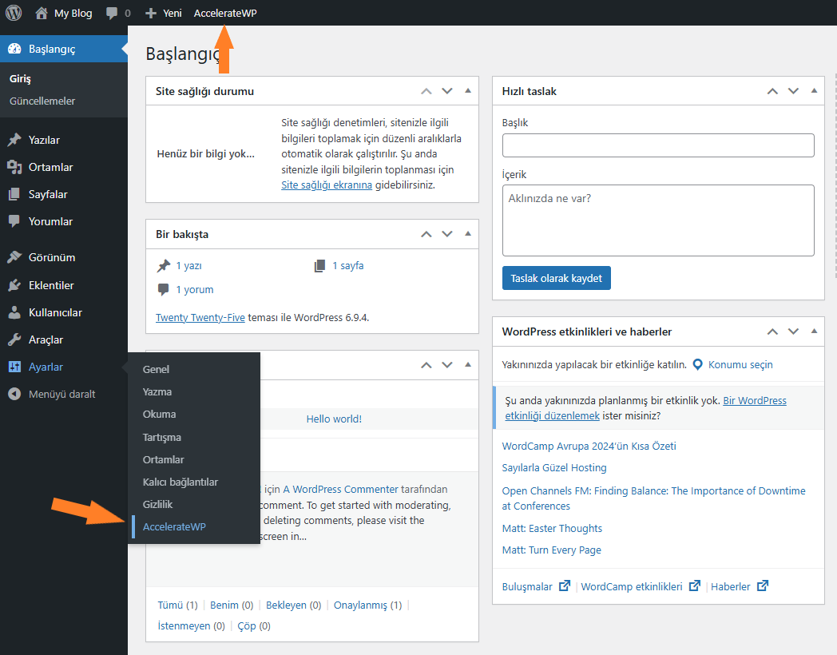
Task: Click Konumu seçin location link
Action: [740, 364]
